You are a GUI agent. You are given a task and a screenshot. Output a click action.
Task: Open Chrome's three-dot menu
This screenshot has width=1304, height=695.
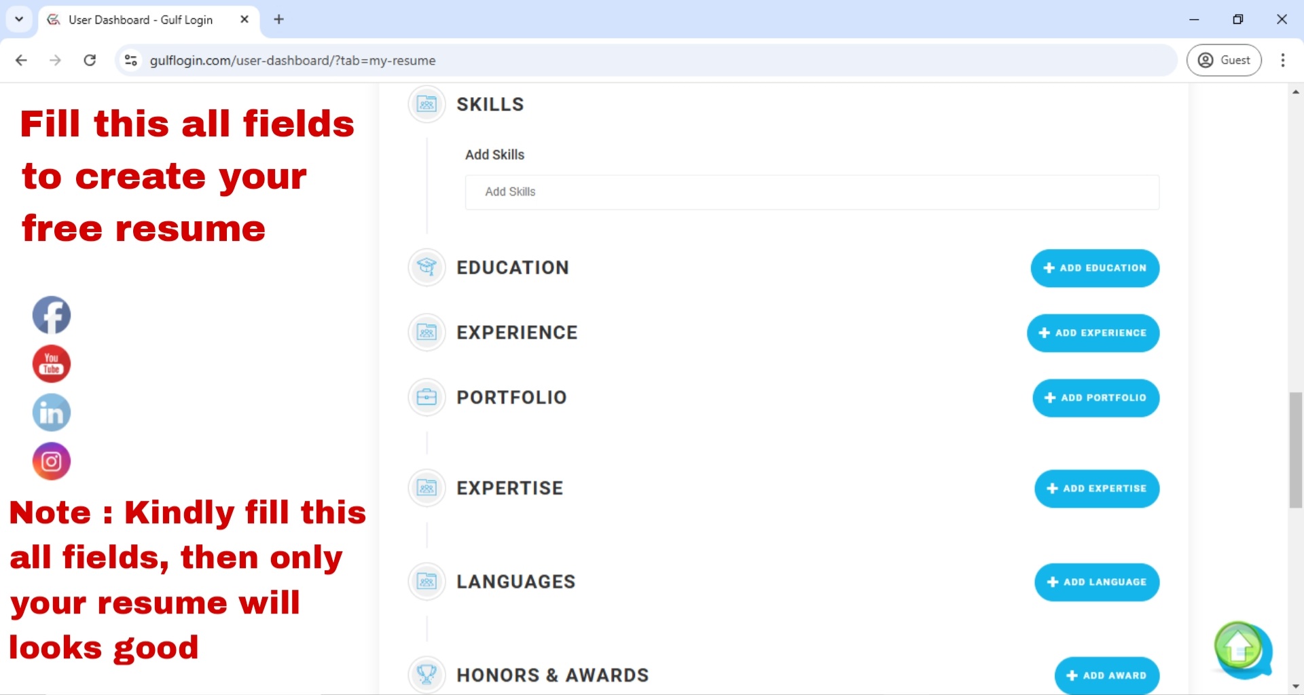tap(1283, 60)
